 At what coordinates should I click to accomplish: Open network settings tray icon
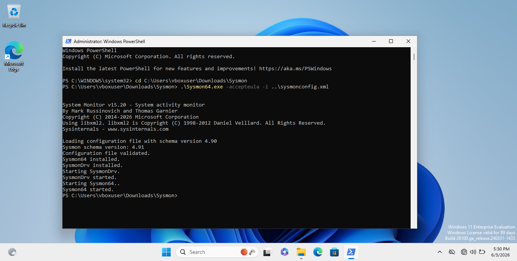click(x=464, y=252)
